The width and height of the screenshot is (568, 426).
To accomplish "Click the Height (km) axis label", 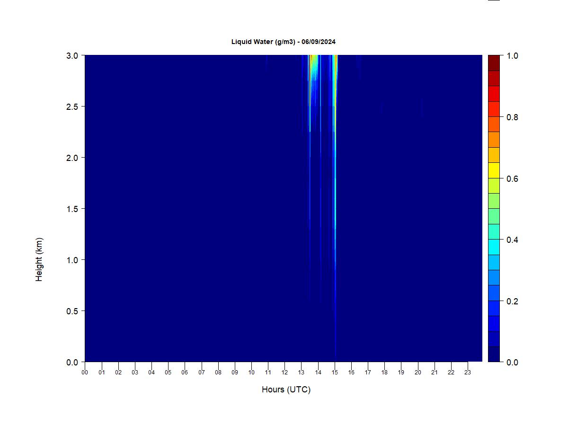I will coord(39,259).
